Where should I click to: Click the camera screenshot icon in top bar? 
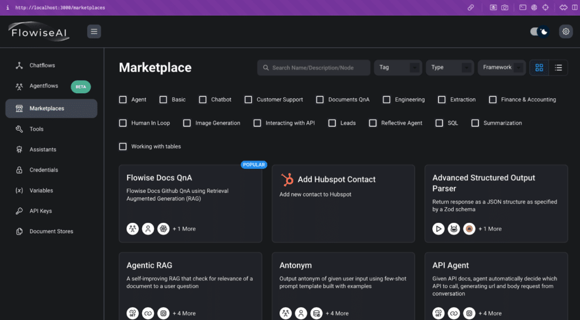click(x=505, y=7)
